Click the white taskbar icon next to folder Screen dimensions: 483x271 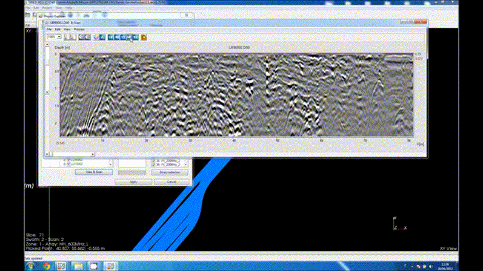pos(94,266)
